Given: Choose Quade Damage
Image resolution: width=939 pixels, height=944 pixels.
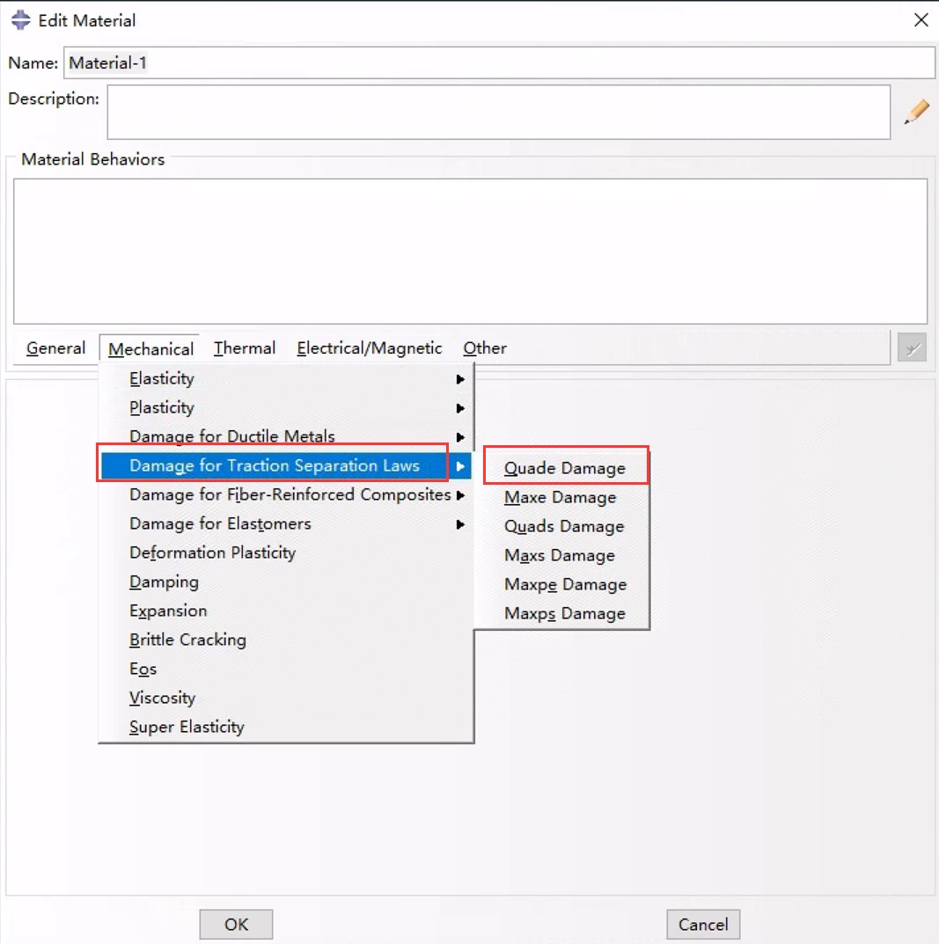Looking at the screenshot, I should (566, 468).
